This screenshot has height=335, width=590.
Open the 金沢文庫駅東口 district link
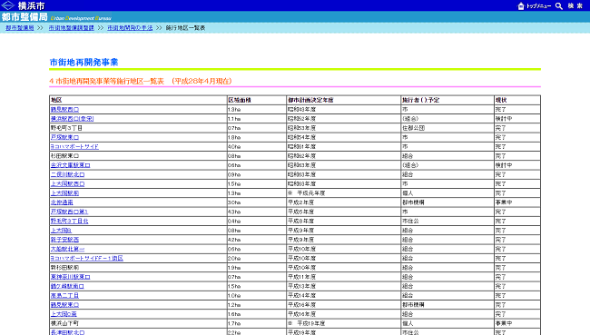point(71,165)
